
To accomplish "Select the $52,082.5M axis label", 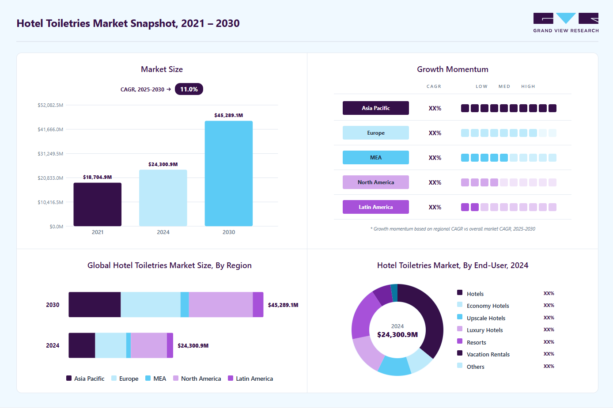I will (x=50, y=105).
